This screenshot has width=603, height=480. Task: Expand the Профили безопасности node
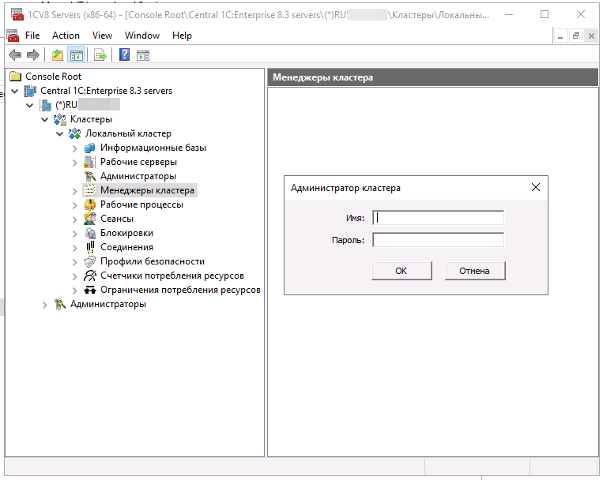[75, 262]
